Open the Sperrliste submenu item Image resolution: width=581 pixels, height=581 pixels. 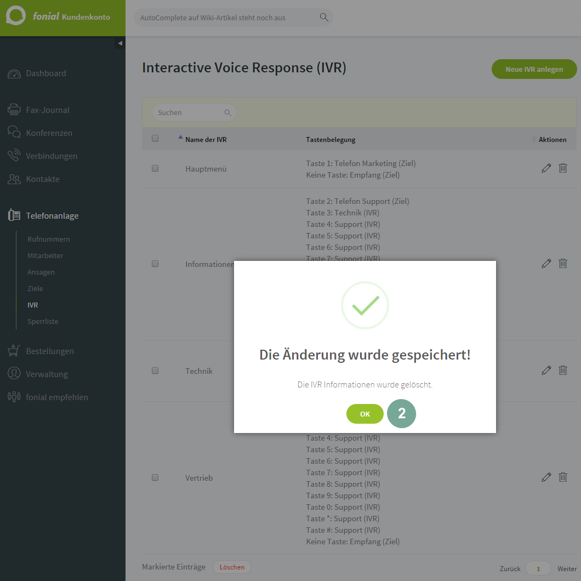pyautogui.click(x=43, y=321)
